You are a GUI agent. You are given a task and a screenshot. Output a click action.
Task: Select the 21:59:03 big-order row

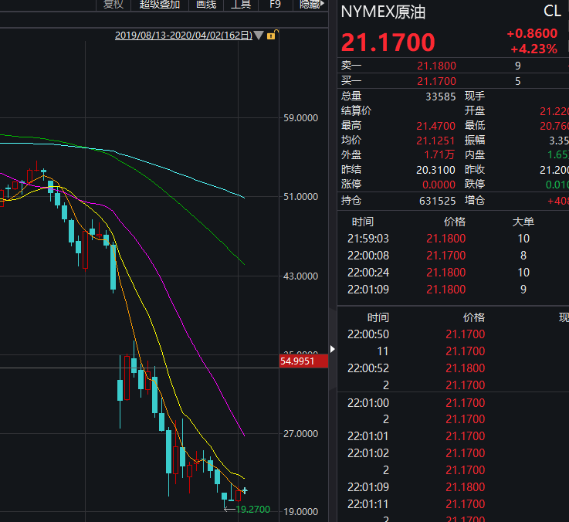pos(453,239)
